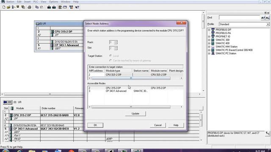Image resolution: width=271 pixels, height=152 pixels.
Task: Click the New station toolbar icon
Action: pos(4,7)
